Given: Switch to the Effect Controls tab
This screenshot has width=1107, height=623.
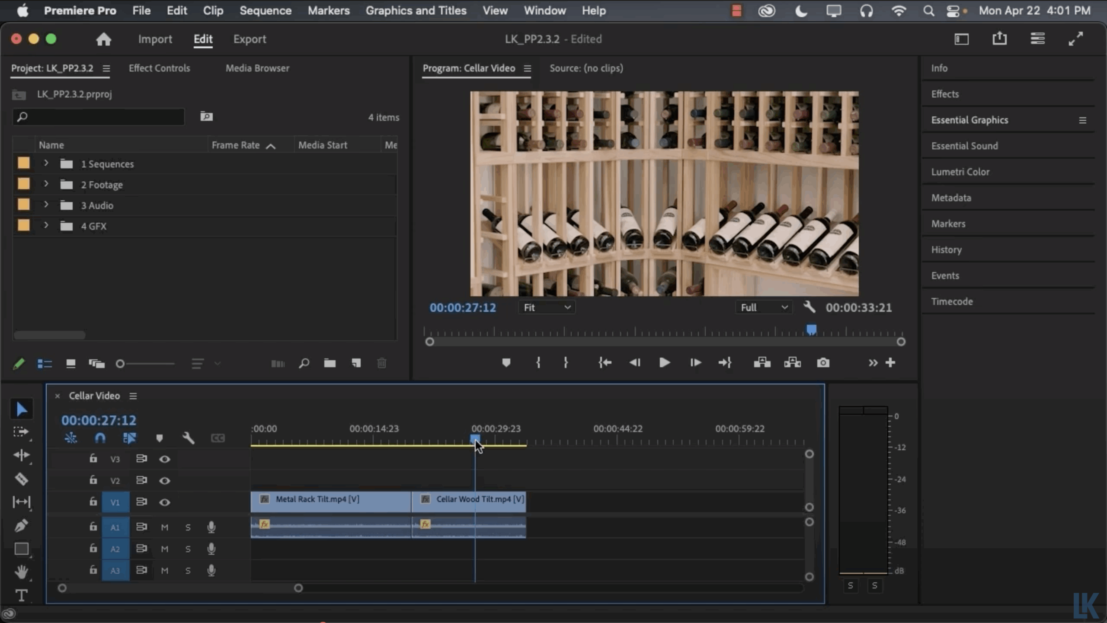Looking at the screenshot, I should [159, 68].
